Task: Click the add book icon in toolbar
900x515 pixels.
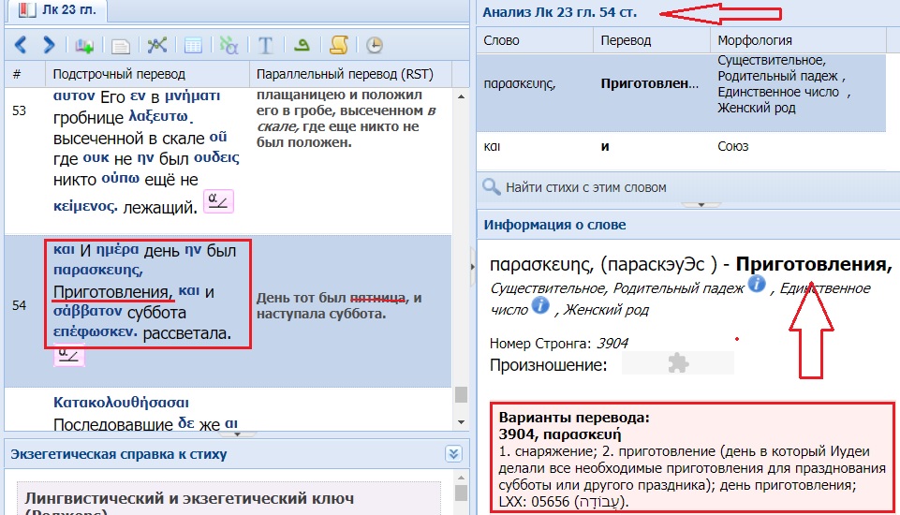Action: pyautogui.click(x=85, y=45)
